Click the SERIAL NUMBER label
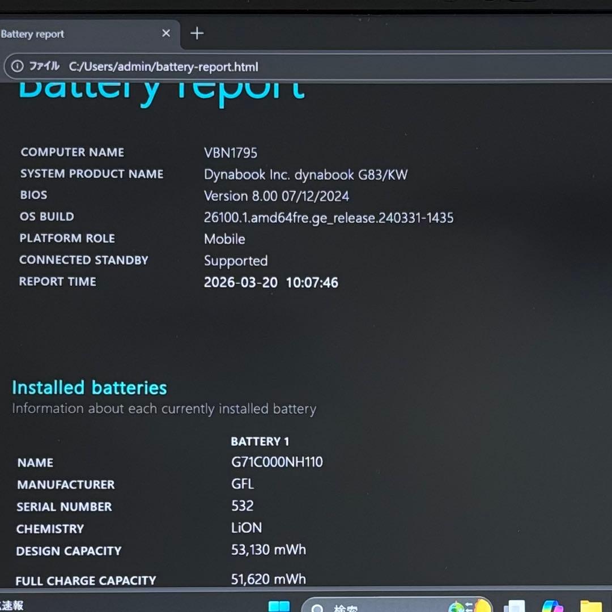This screenshot has width=612, height=612. pos(64,507)
